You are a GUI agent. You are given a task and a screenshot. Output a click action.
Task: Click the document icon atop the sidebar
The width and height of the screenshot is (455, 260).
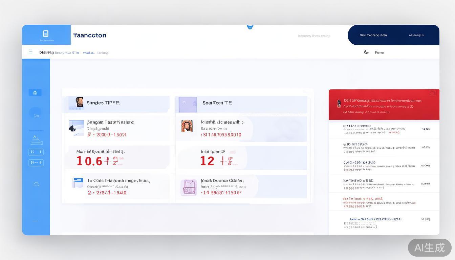click(35, 92)
